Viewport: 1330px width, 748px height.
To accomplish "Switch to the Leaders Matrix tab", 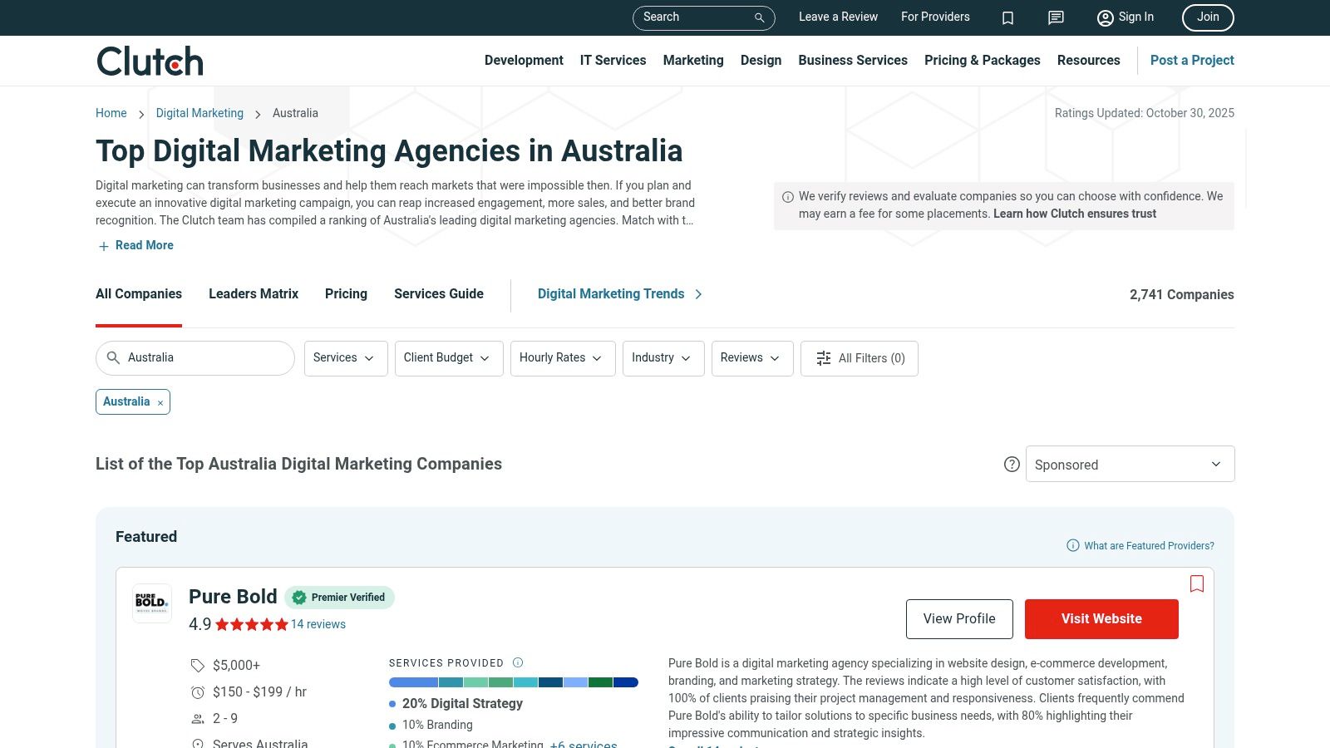I will (x=253, y=294).
